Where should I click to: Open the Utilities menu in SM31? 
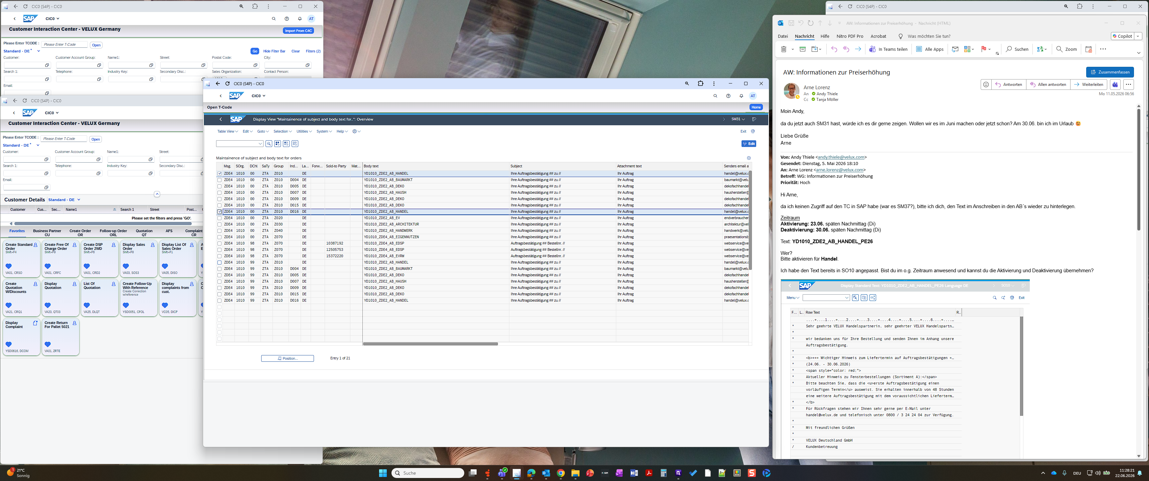(x=304, y=131)
